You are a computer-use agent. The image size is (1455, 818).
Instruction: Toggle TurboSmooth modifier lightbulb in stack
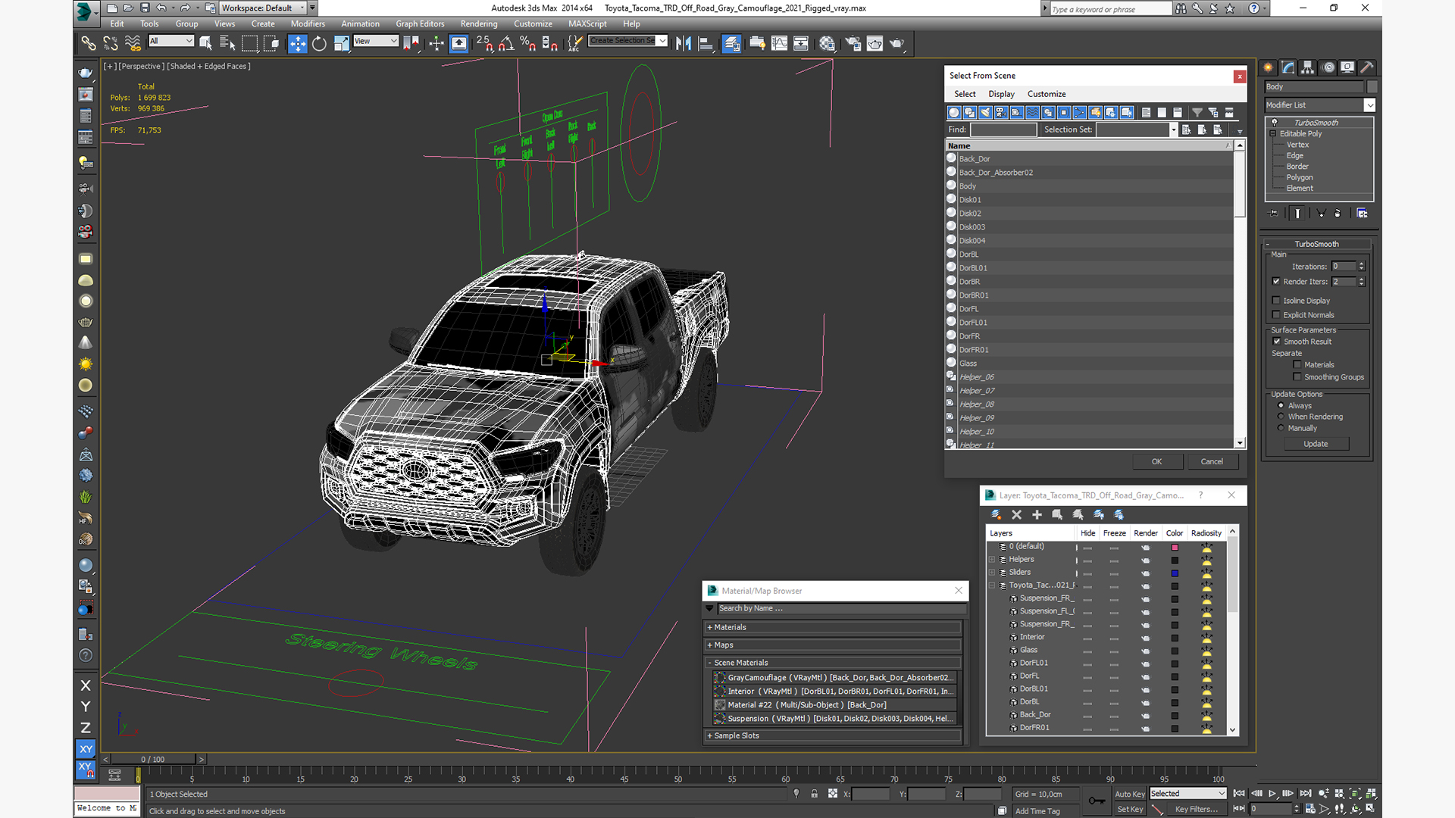coord(1274,122)
